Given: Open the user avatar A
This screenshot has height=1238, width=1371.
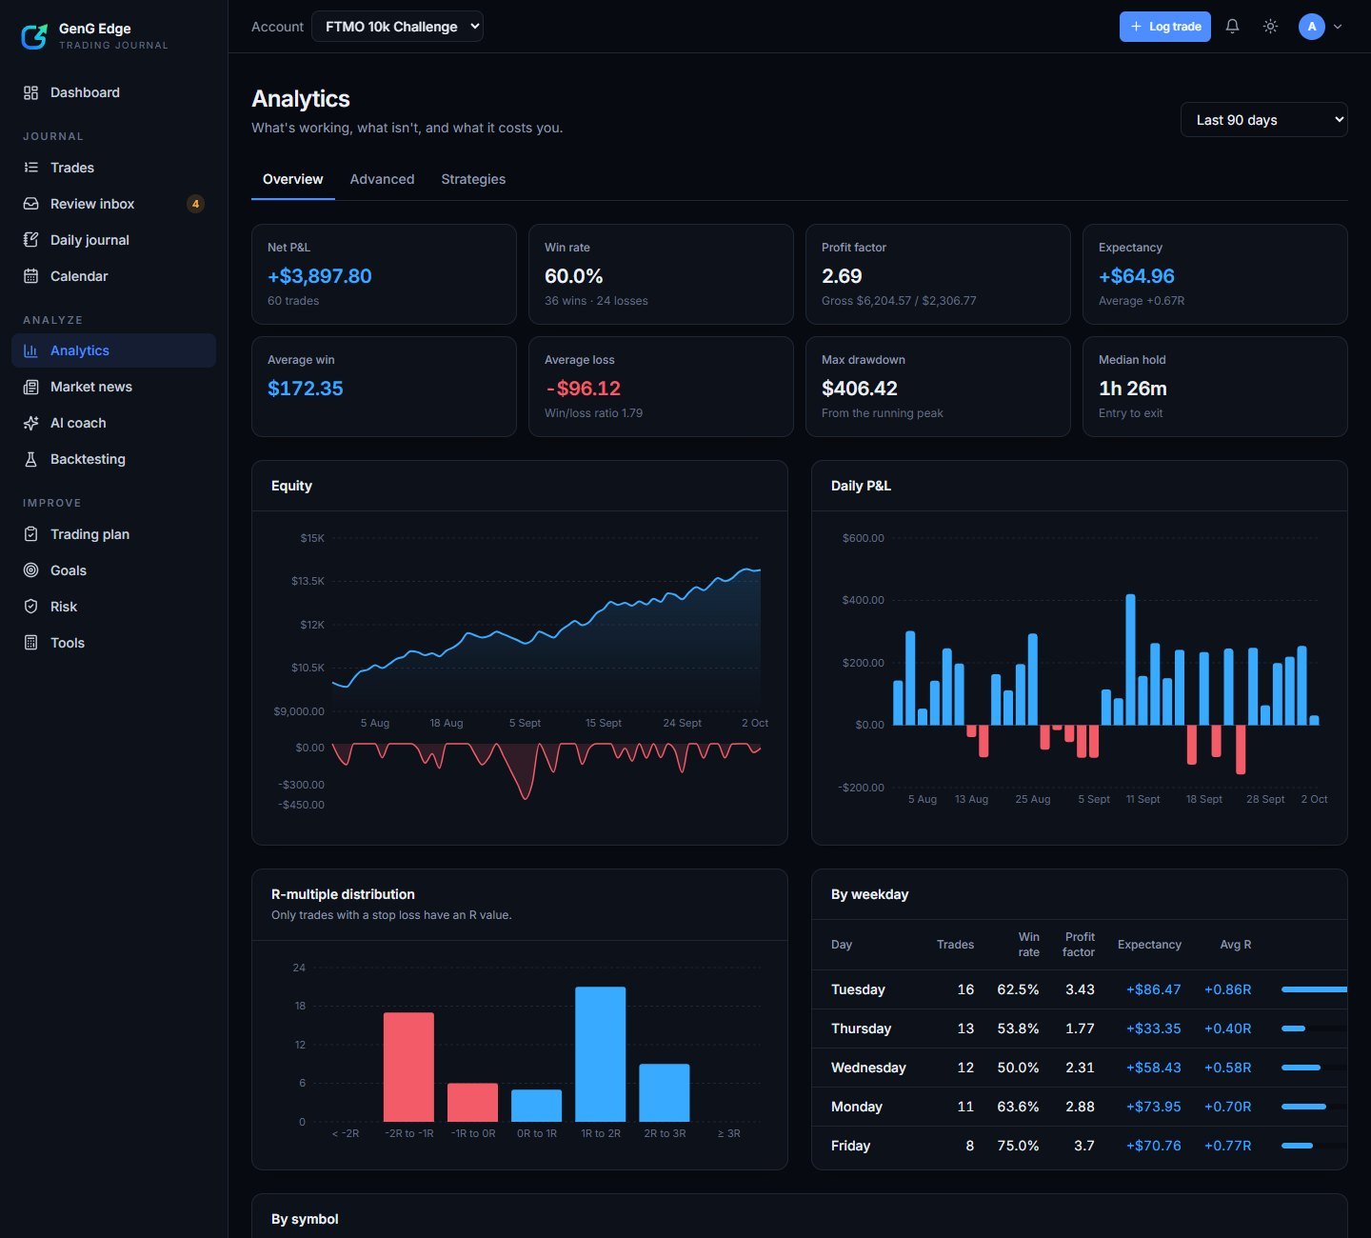Looking at the screenshot, I should pyautogui.click(x=1312, y=27).
